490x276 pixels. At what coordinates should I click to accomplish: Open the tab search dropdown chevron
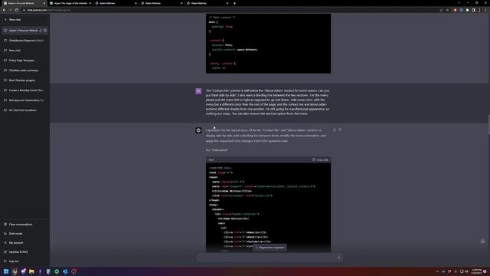pyautogui.click(x=459, y=3)
